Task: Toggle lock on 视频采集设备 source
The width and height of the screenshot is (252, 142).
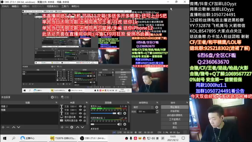Action: pyautogui.click(x=85, y=121)
